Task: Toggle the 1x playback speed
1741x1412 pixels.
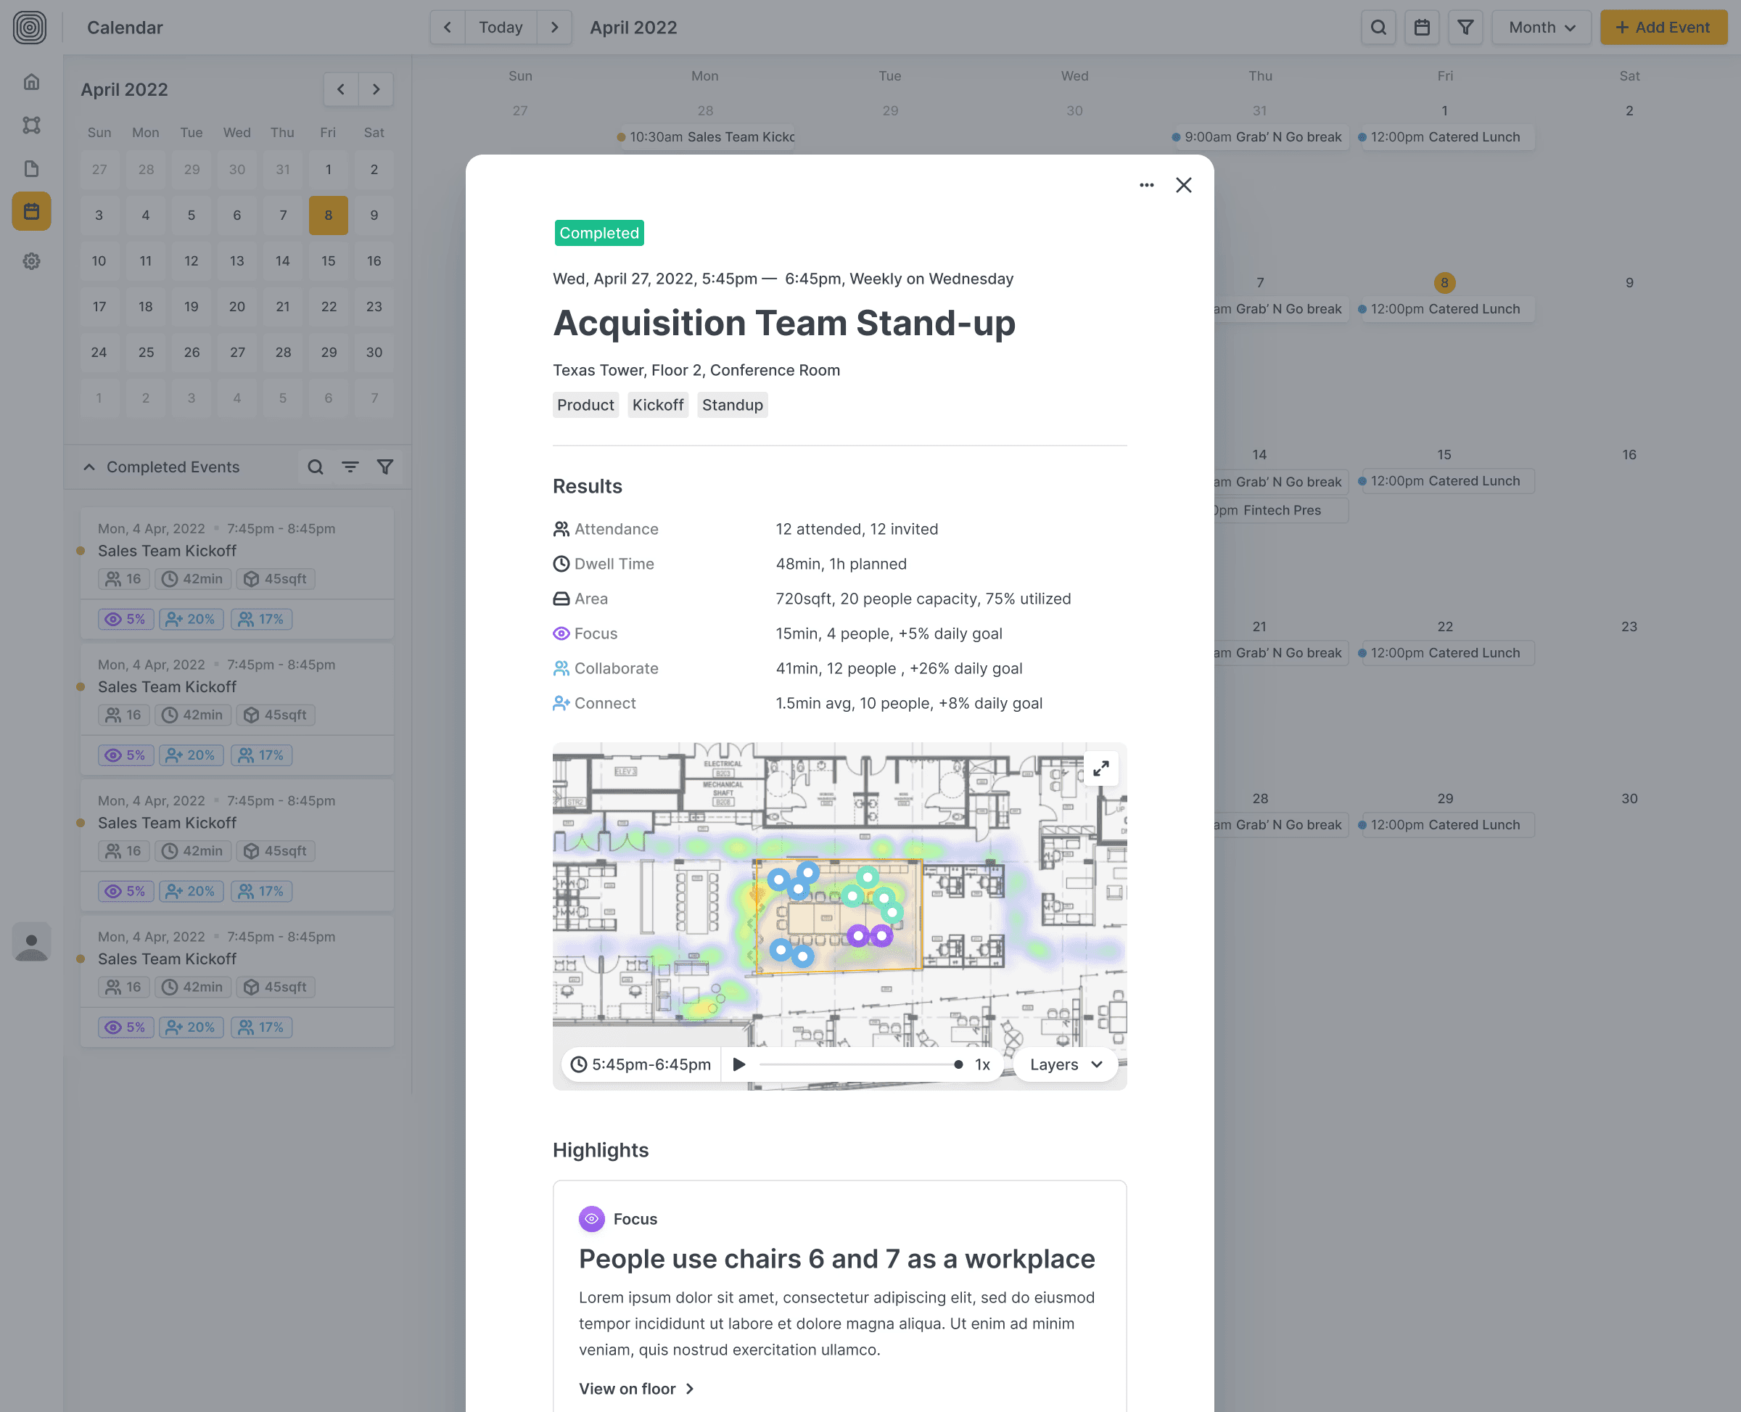Action: click(x=981, y=1064)
